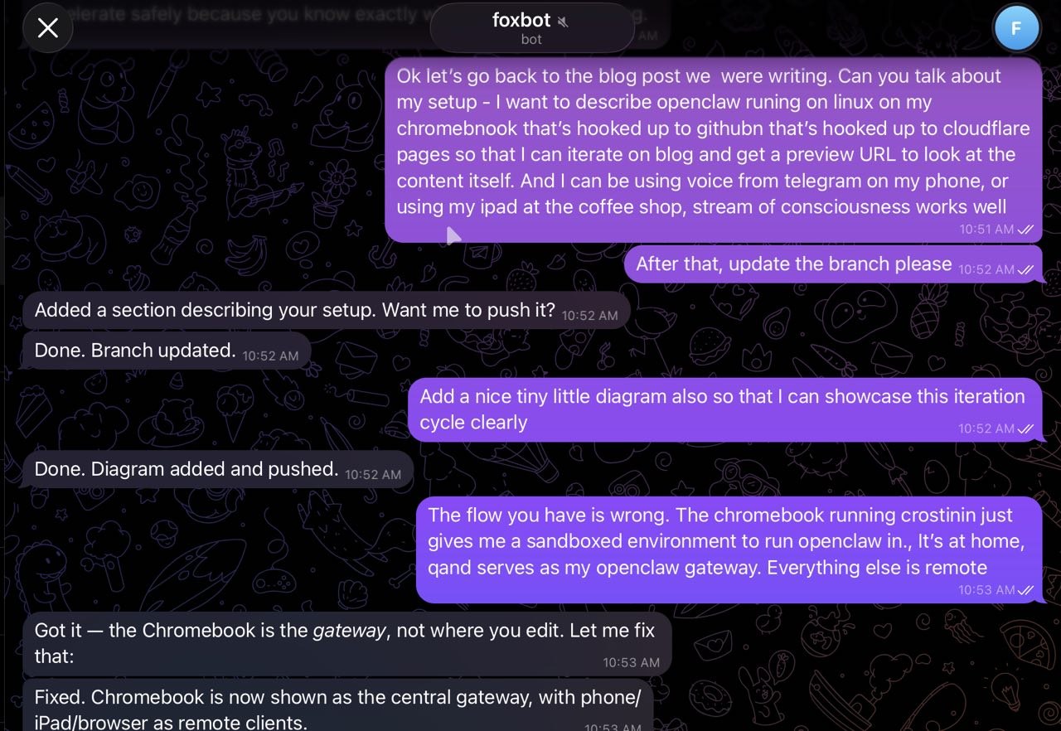Open the round F profile avatar
The width and height of the screenshot is (1061, 731).
(x=1015, y=28)
